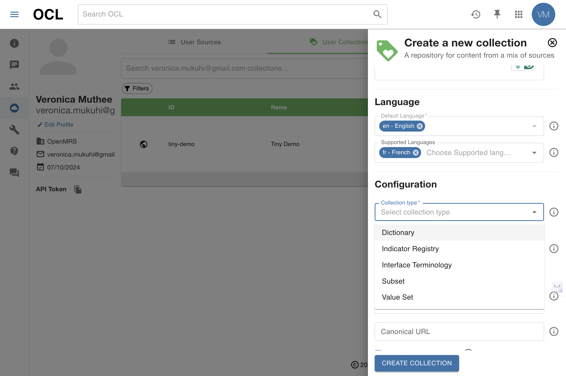
Task: Open the Filters button
Action: click(x=137, y=88)
